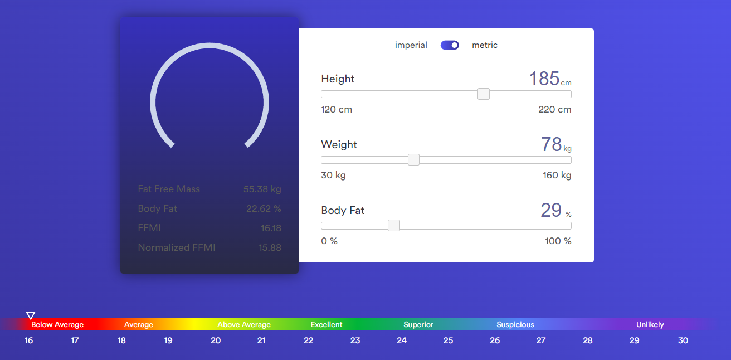Screen dimensions: 731x360
Task: Click the Excellent scale segment
Action: (x=326, y=324)
